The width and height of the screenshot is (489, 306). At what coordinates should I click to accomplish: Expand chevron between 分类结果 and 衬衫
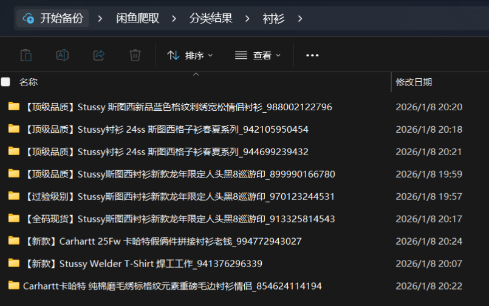click(x=247, y=19)
